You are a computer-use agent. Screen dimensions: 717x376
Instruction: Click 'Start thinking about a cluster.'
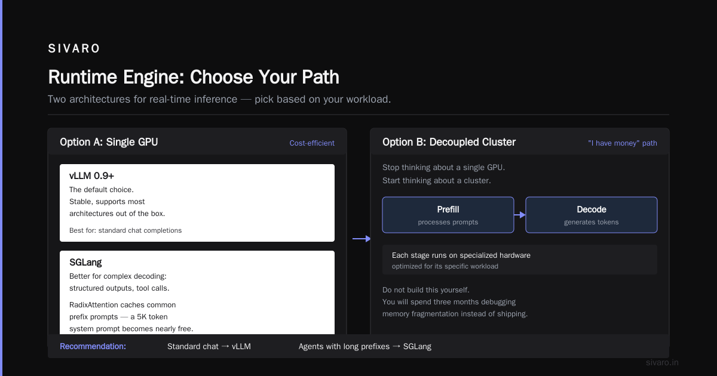pyautogui.click(x=436, y=181)
